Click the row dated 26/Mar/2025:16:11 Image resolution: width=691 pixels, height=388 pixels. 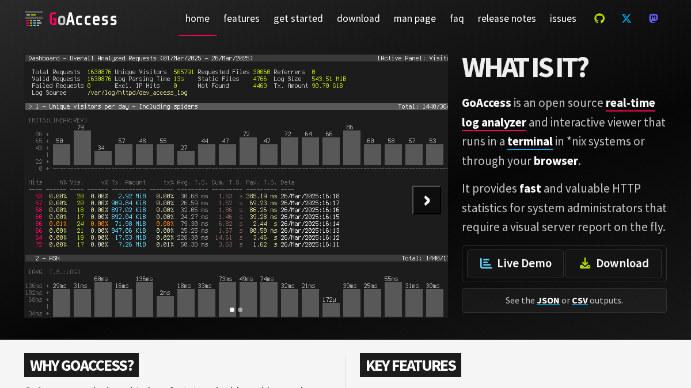pyautogui.click(x=187, y=244)
